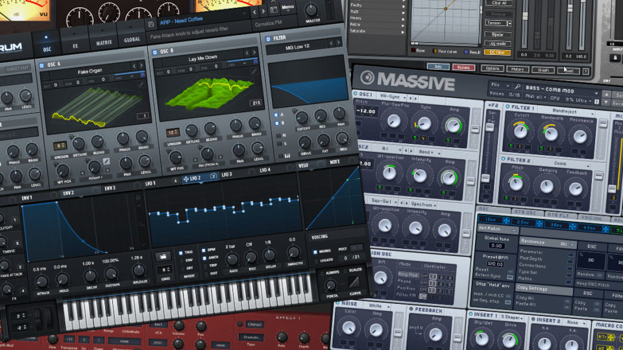623x350 pixels.
Task: Select previous OSC A wavetable arrow
Action: click(134, 65)
